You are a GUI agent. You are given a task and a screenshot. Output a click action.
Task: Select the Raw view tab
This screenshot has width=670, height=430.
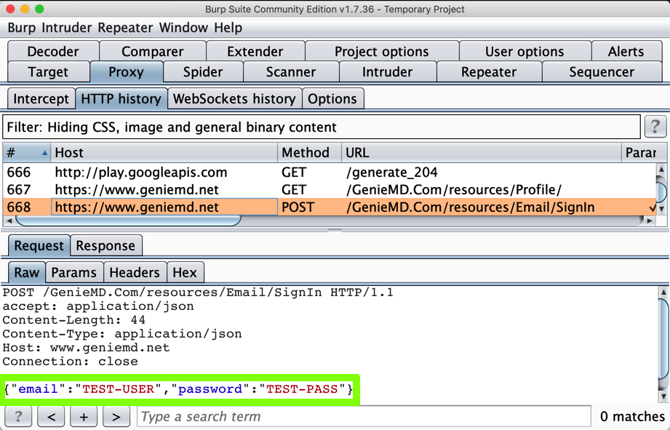pos(26,272)
